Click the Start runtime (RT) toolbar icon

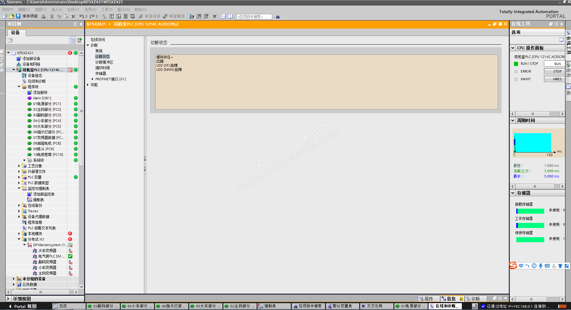tap(133, 16)
